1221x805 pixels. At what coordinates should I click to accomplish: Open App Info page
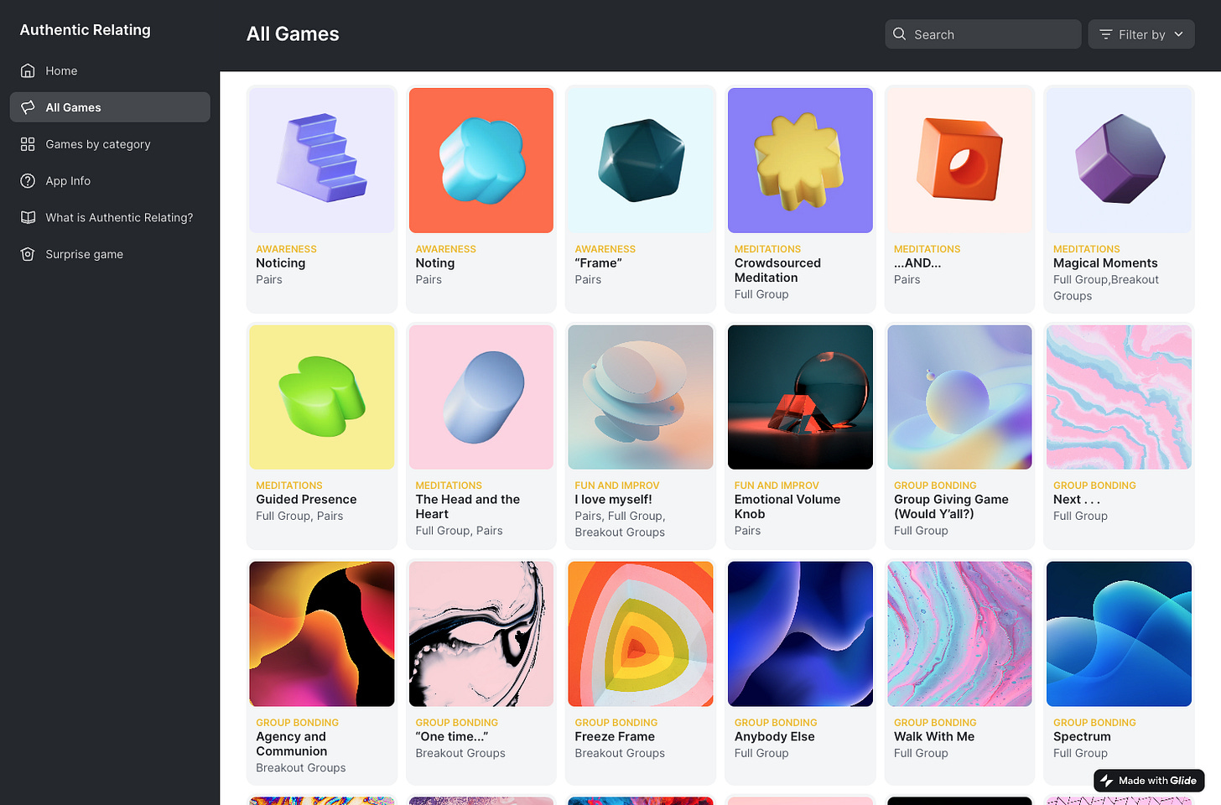tap(110, 180)
